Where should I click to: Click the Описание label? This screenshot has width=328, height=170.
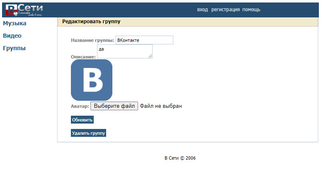[x=83, y=57]
